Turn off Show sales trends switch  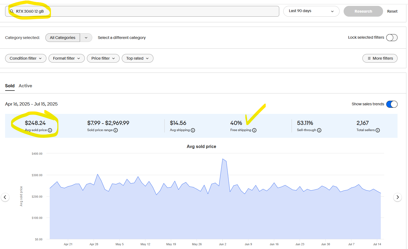click(x=392, y=104)
